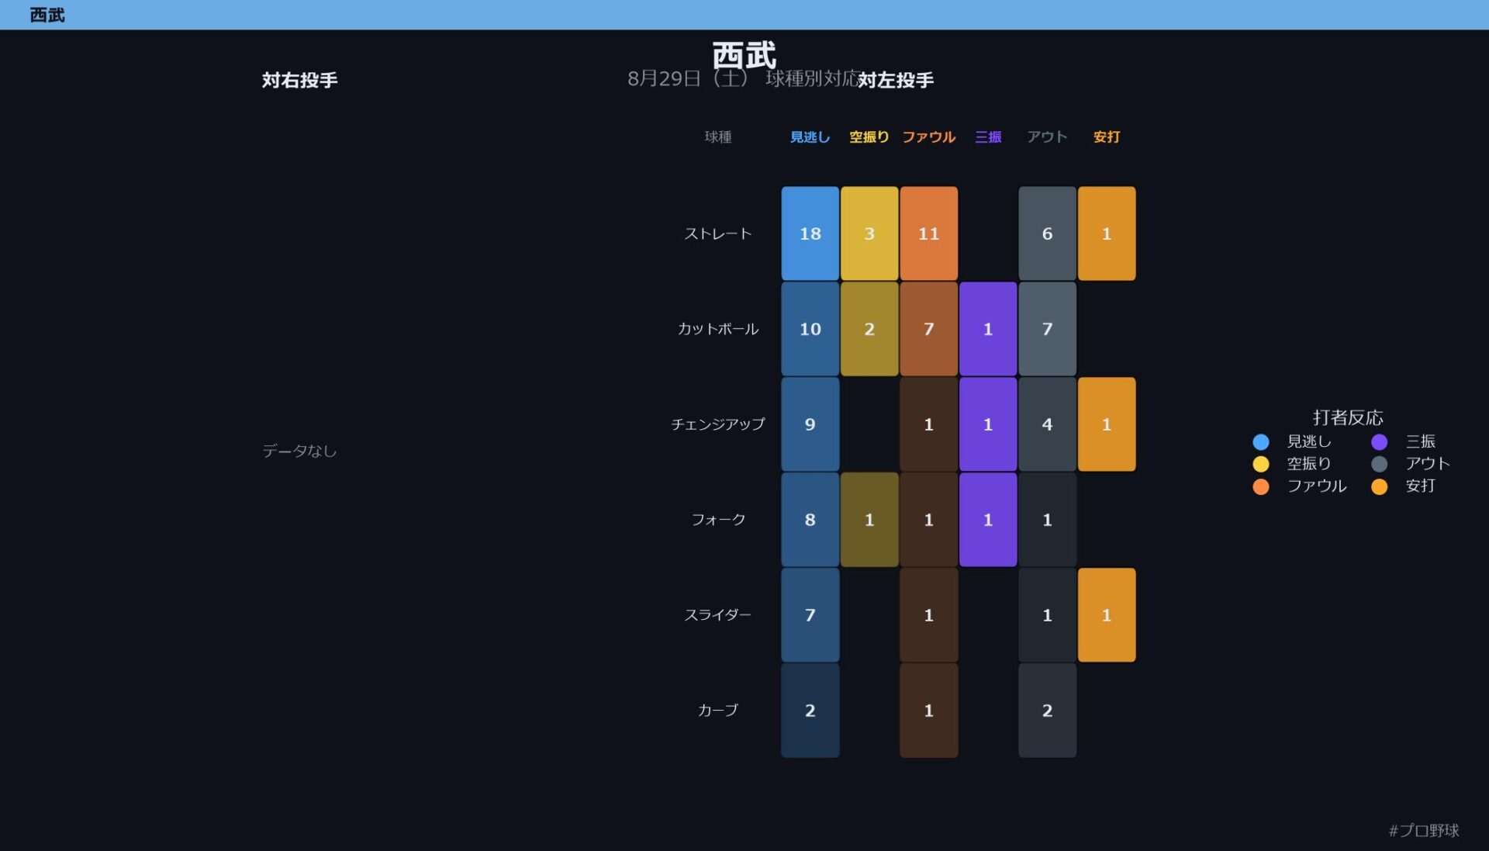Click the #プロ野球 hashtag text
The image size is (1489, 851).
click(1424, 831)
